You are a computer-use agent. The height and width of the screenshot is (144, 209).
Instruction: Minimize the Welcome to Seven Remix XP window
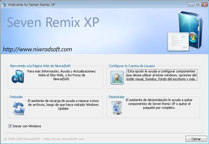click(191, 4)
